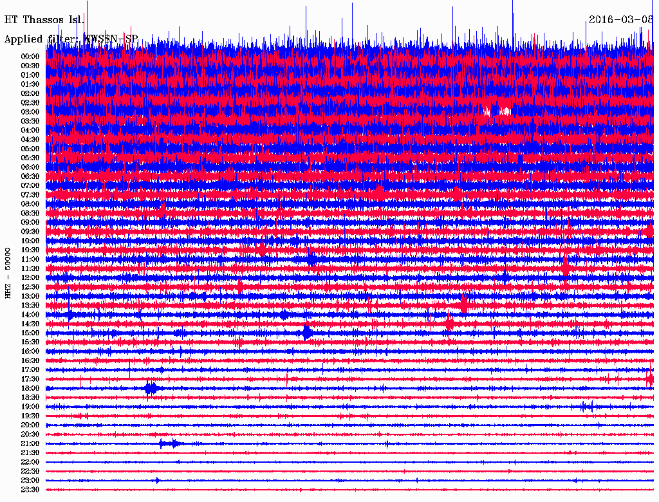Select the 10:00 time label

coord(30,241)
